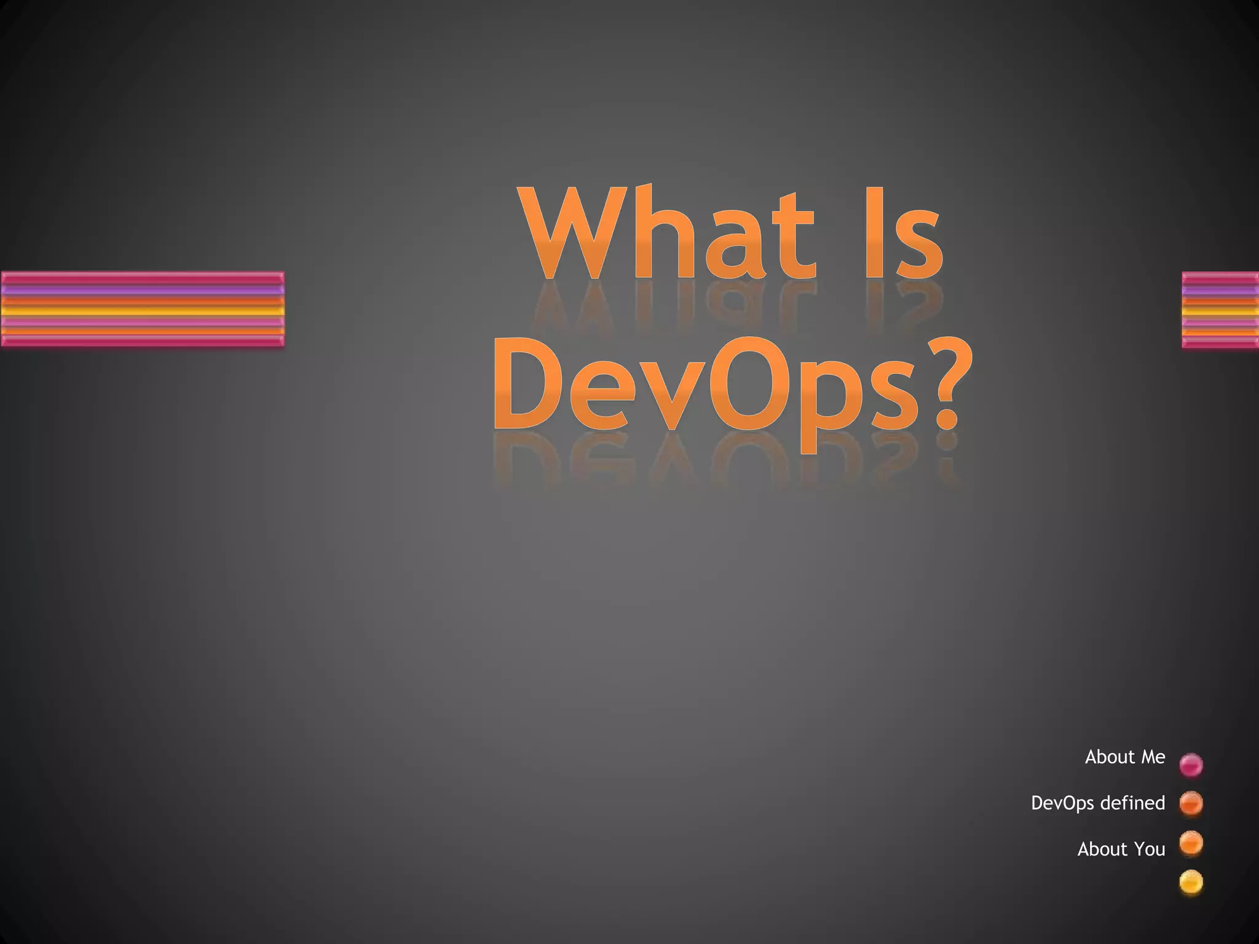Image resolution: width=1259 pixels, height=944 pixels.
Task: Click the faded reflection under "DevOps?"
Action: [x=725, y=461]
